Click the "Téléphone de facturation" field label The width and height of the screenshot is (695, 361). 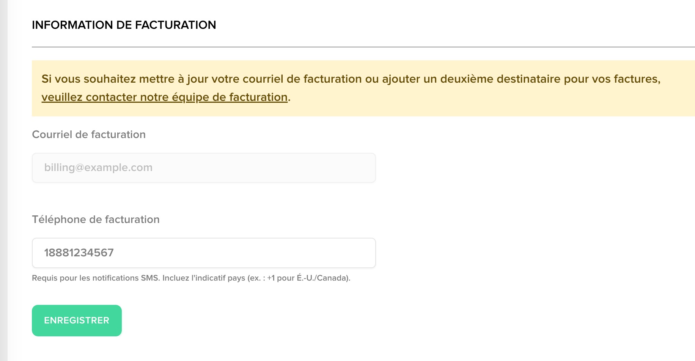96,220
